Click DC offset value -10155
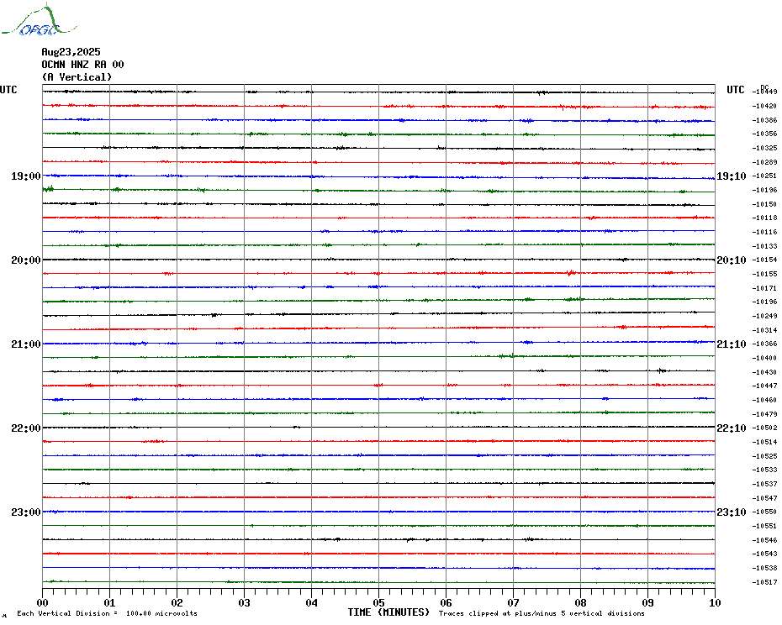 pos(765,274)
